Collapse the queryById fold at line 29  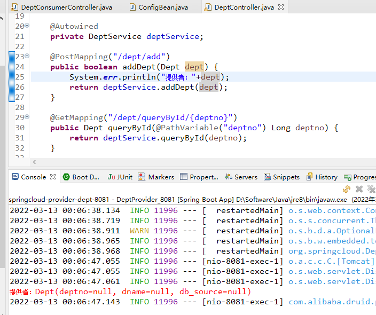[27, 117]
